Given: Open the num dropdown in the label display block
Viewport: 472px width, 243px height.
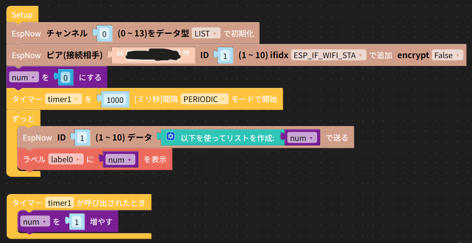Looking at the screenshot, I should click(x=121, y=159).
